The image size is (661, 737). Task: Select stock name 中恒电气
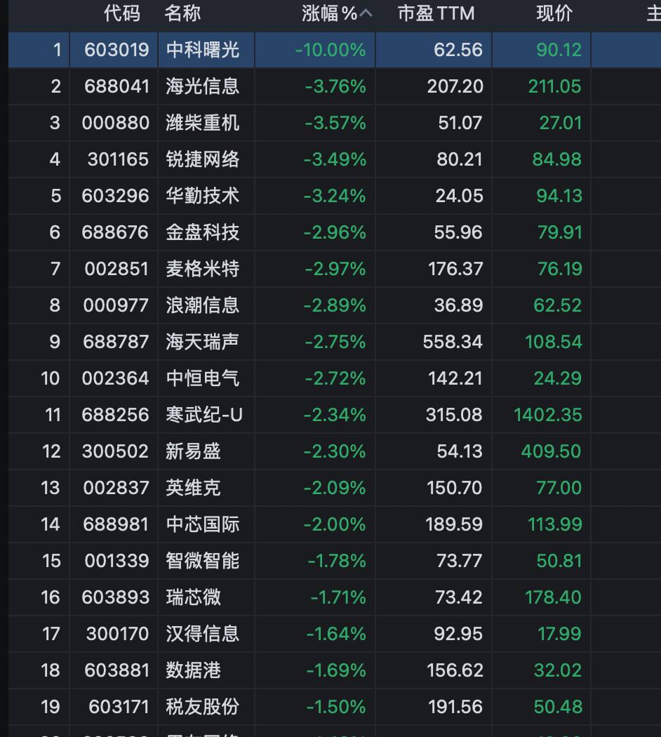tap(203, 378)
